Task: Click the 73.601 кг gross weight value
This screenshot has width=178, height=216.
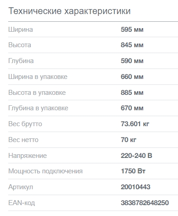Action: 135,124
